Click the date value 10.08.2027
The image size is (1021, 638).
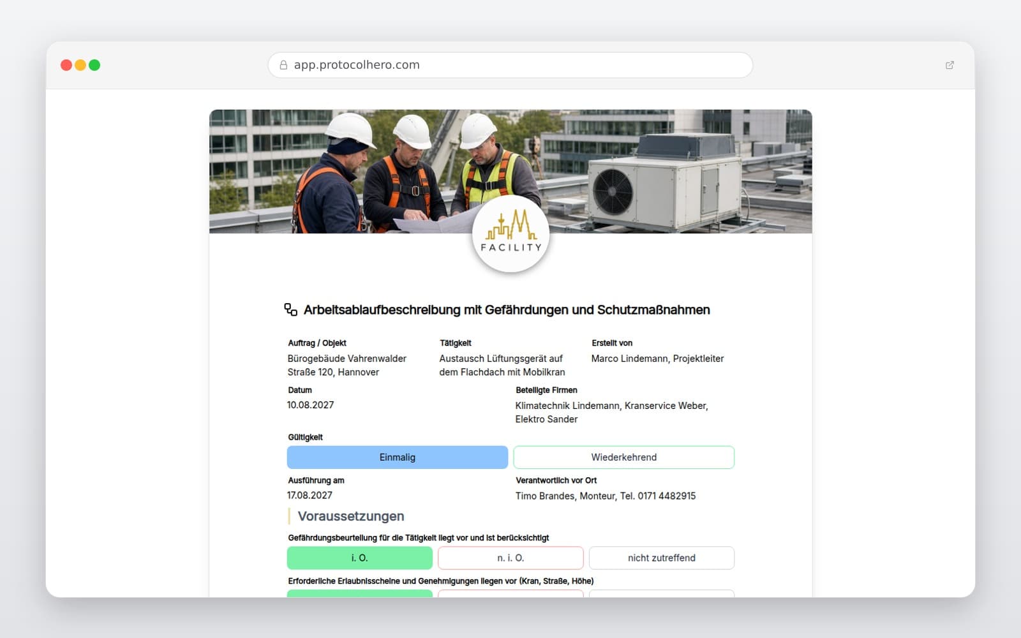pyautogui.click(x=310, y=405)
